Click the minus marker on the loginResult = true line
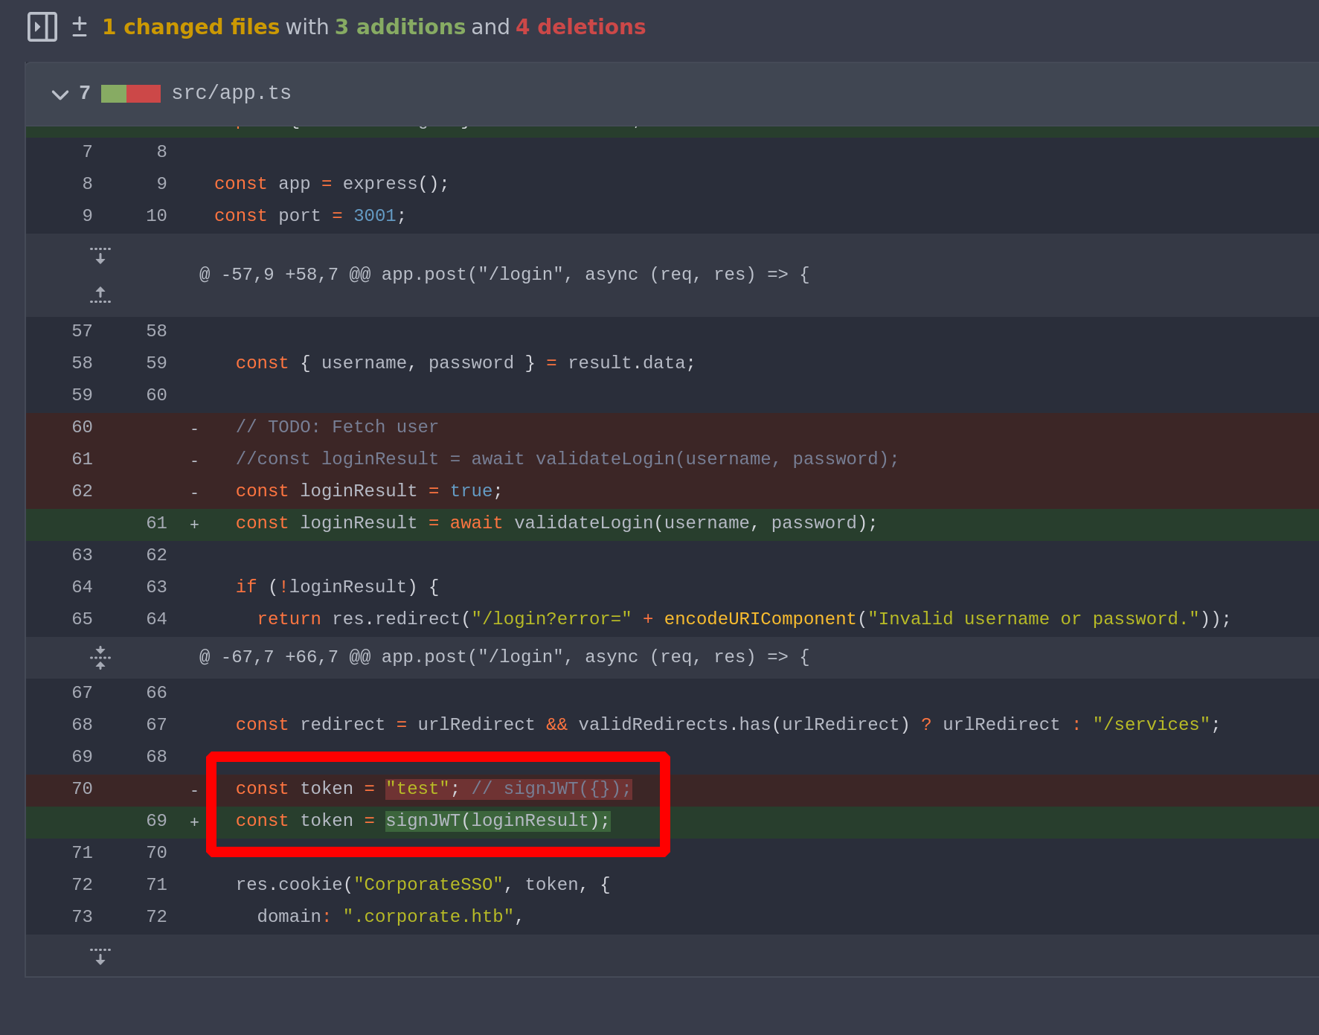The height and width of the screenshot is (1035, 1319). click(x=194, y=492)
